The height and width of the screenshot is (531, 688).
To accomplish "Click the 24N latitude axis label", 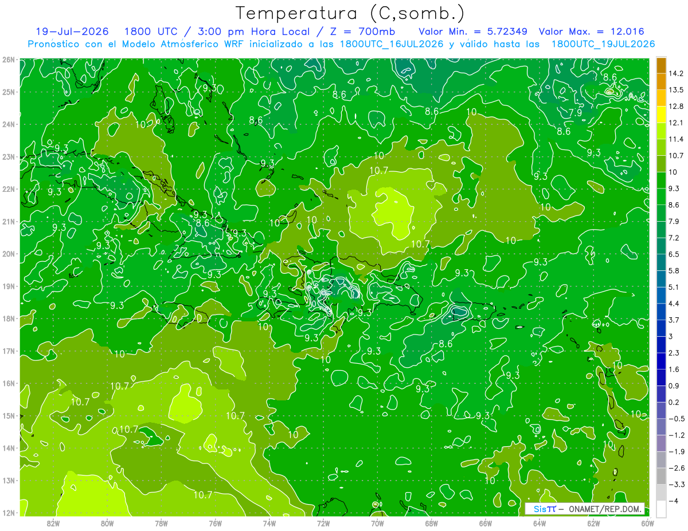I will (9, 124).
